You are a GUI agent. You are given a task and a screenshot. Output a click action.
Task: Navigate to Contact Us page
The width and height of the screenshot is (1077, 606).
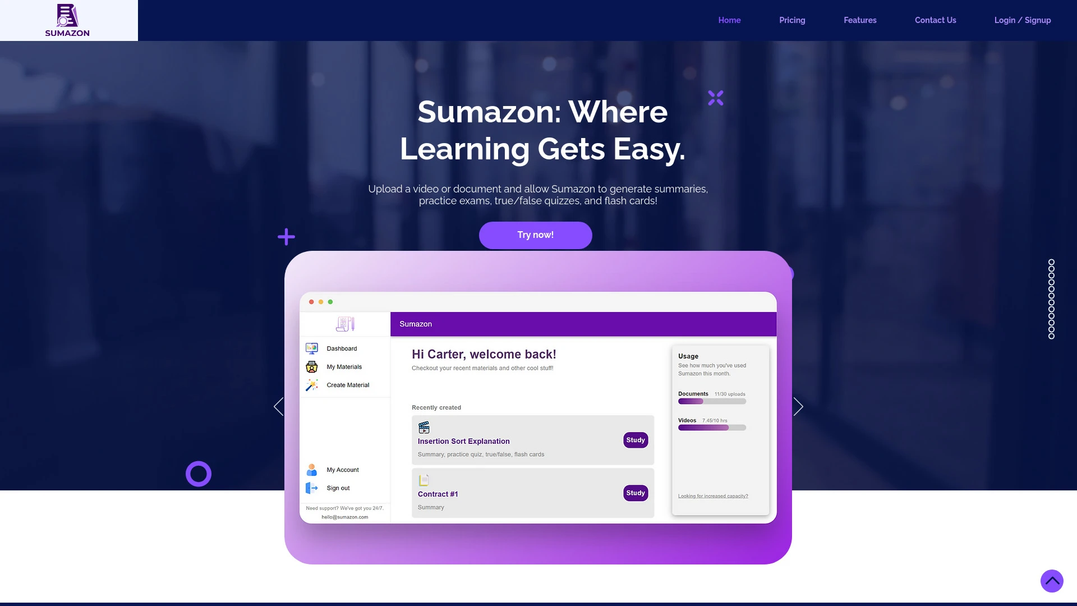935,20
